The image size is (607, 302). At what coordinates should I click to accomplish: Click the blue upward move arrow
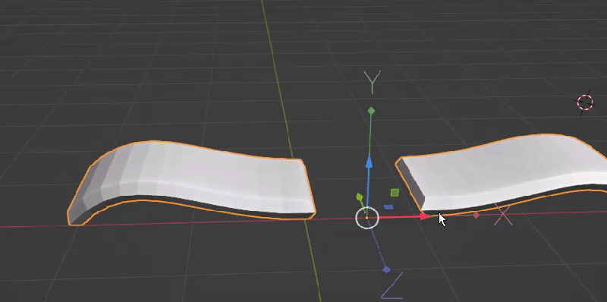point(369,162)
